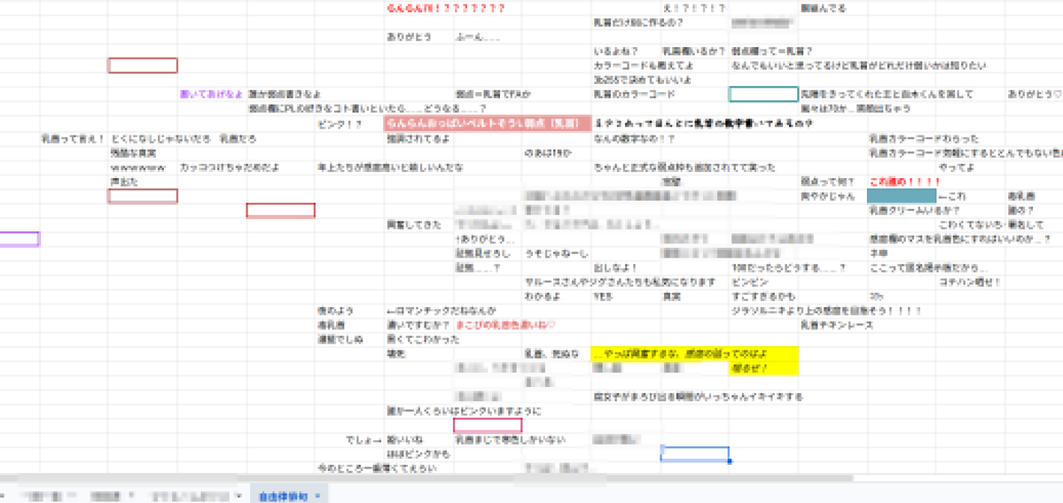This screenshot has width=1063, height=503.
Task: Select the red-outlined cell below 声出た
Action: (143, 197)
